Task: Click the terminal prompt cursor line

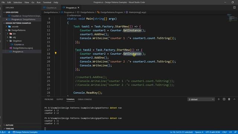Action: tap(45, 129)
